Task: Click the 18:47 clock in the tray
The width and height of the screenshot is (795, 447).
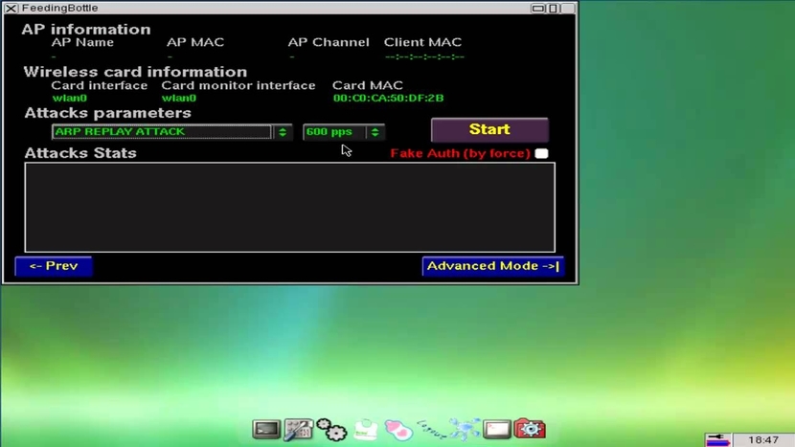Action: 763,440
